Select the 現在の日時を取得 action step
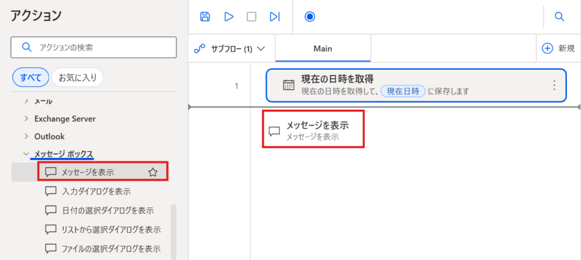Viewport: 581px width, 260px height. [416, 86]
